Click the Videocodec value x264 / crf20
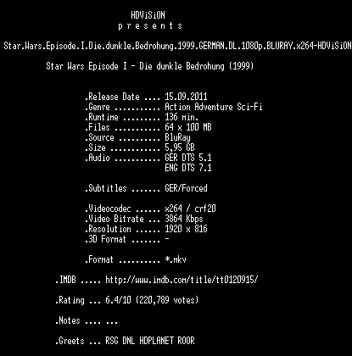352x356 pixels. (190, 209)
